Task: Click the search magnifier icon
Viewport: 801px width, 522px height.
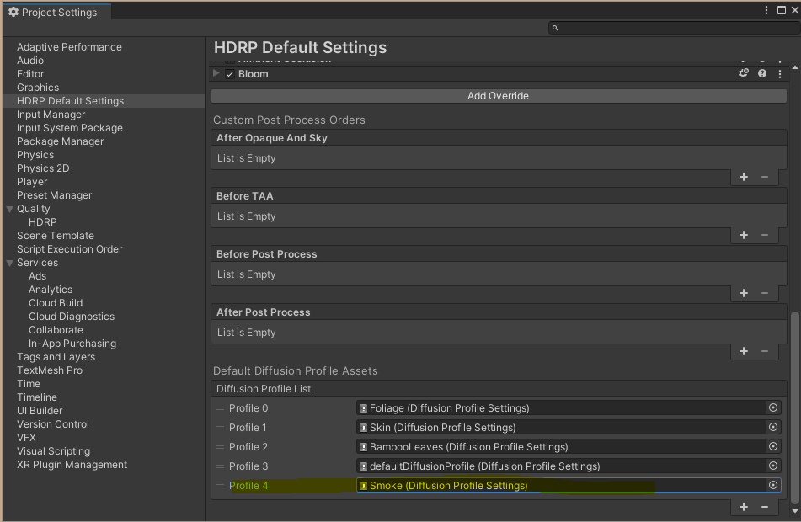Action: pos(555,28)
